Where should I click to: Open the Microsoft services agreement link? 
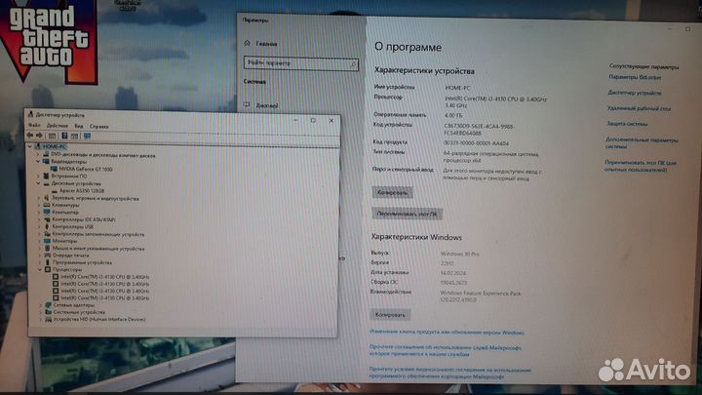click(445, 351)
